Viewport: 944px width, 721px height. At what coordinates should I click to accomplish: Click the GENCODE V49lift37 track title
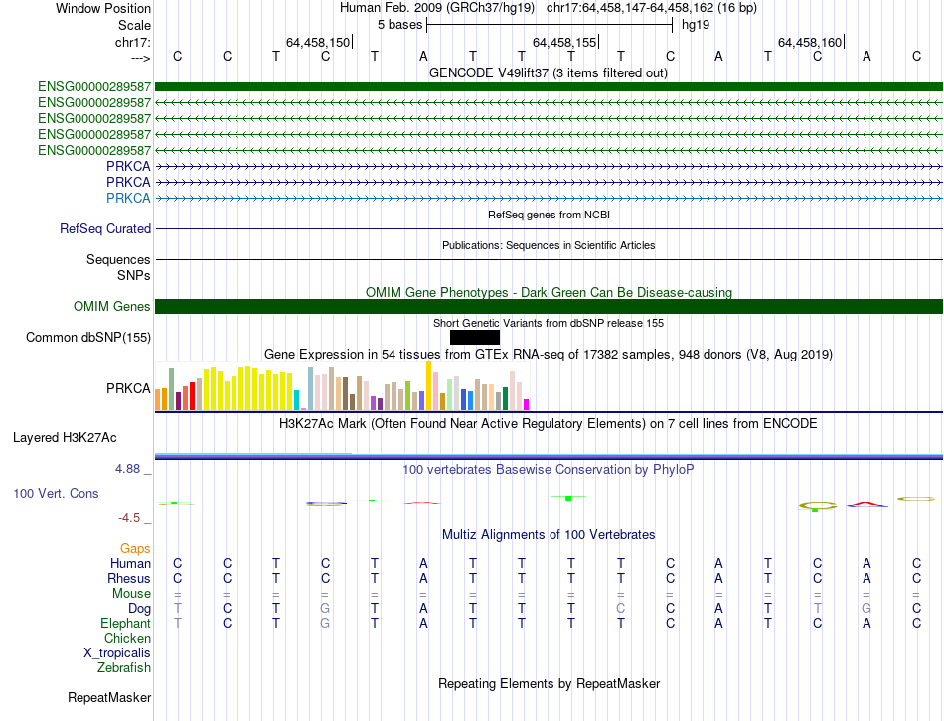(x=549, y=72)
